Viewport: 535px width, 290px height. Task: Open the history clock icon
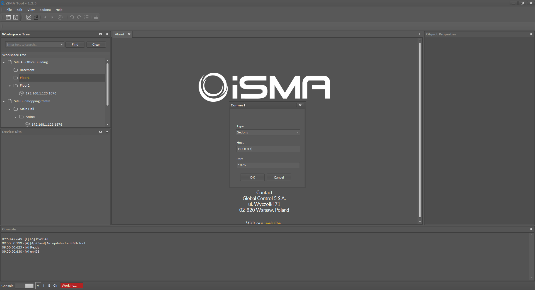point(61,17)
